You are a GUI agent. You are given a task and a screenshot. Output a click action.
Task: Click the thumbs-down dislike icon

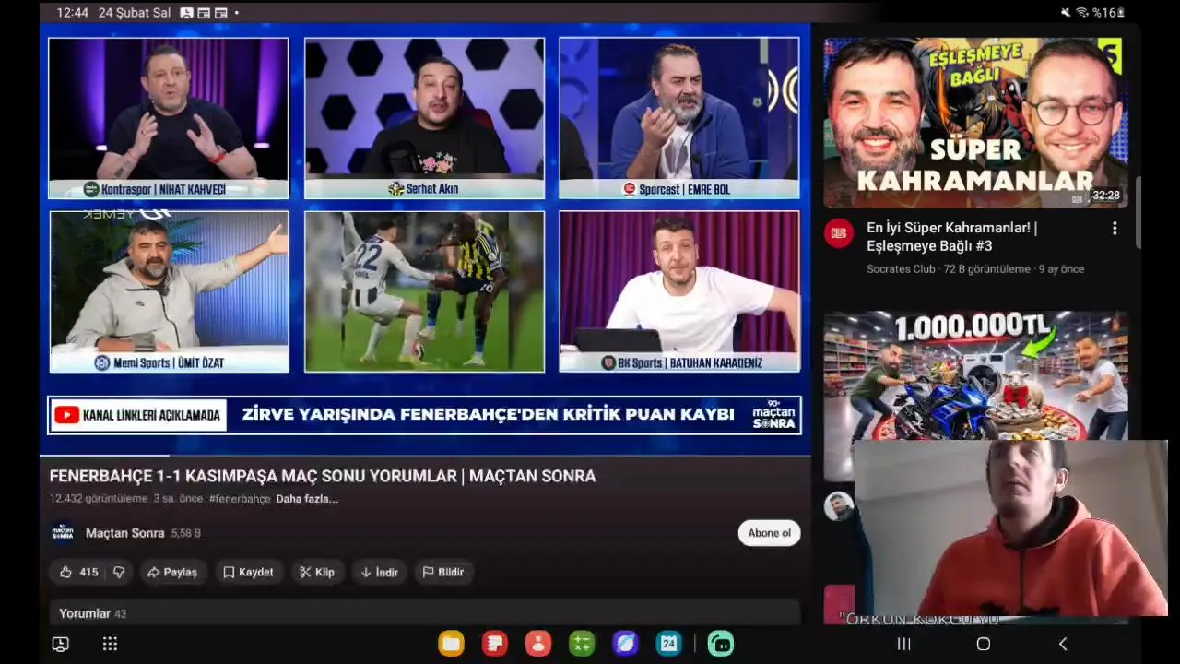(119, 572)
